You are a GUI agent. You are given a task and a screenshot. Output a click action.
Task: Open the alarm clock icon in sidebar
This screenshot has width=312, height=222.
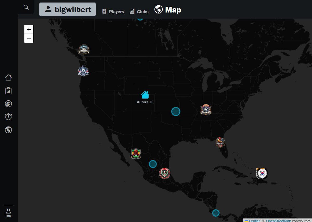pyautogui.click(x=8, y=117)
